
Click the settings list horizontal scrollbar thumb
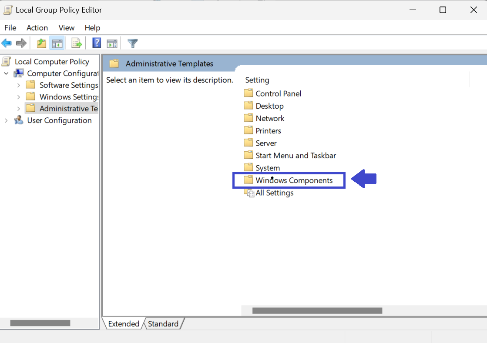coord(317,310)
